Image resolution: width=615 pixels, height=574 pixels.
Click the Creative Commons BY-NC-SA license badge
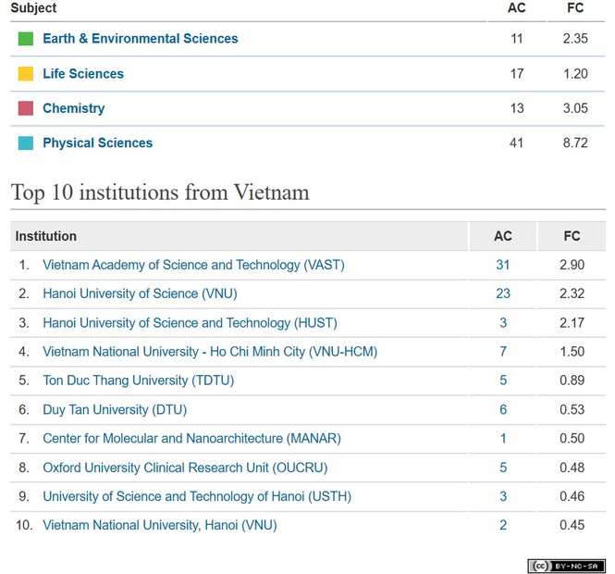(566, 566)
